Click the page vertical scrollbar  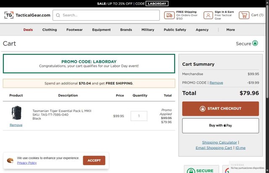[x=267, y=51]
